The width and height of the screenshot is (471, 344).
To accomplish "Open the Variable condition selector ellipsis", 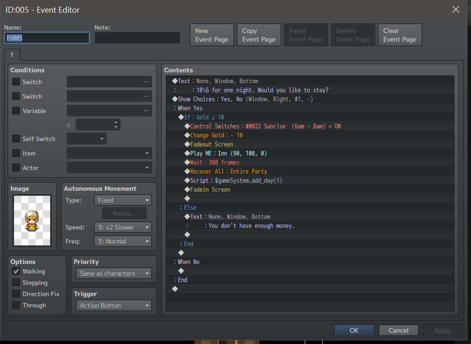I will 146,111.
